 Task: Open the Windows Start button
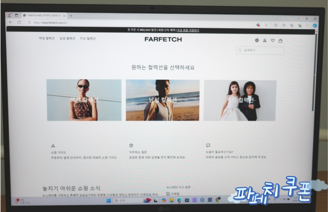pyautogui.click(x=109, y=201)
